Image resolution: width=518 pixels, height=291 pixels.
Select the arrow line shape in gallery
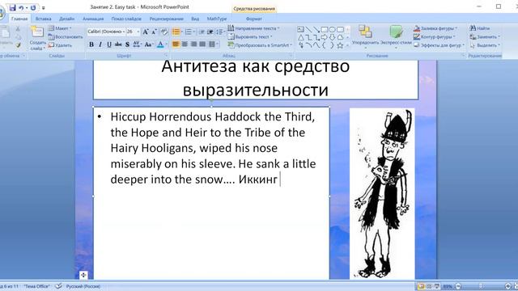coord(316,30)
